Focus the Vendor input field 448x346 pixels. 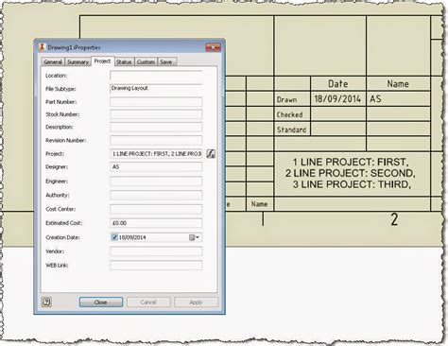point(156,251)
